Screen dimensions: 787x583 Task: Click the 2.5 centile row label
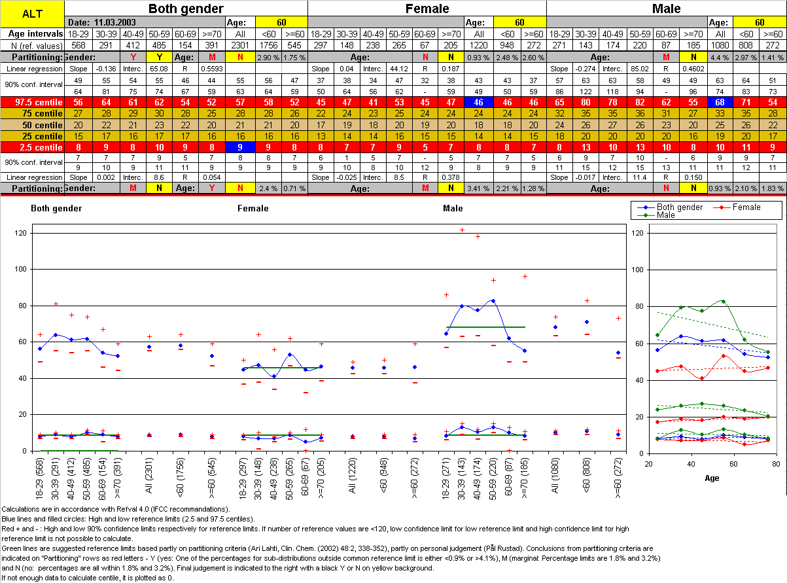33,147
